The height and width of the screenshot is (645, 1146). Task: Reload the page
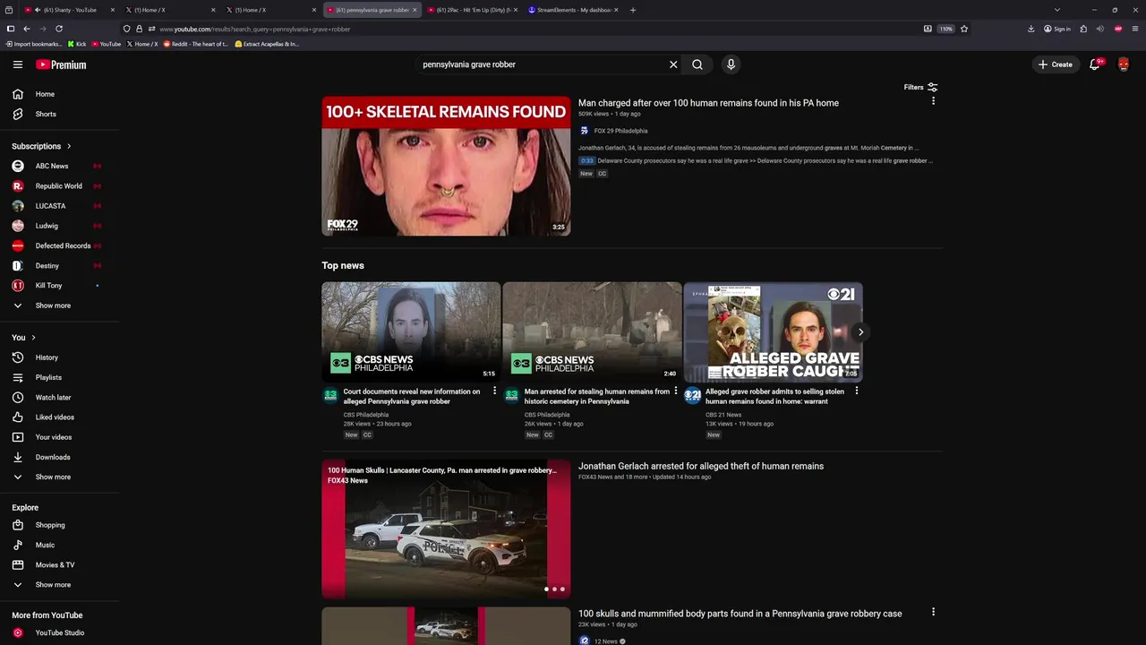pos(59,29)
